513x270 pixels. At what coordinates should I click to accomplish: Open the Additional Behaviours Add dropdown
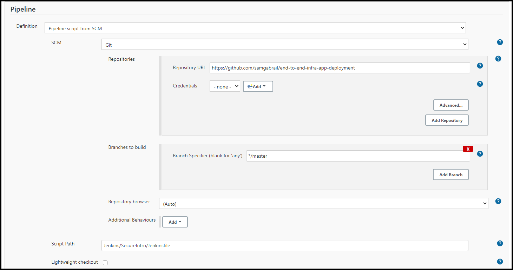click(175, 222)
